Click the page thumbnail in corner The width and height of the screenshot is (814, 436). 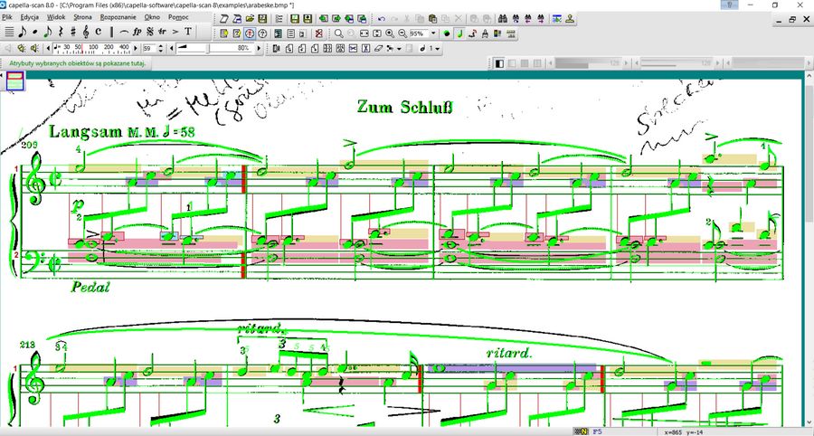(x=15, y=81)
